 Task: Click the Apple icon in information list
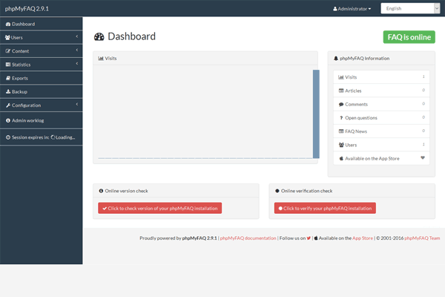point(341,158)
